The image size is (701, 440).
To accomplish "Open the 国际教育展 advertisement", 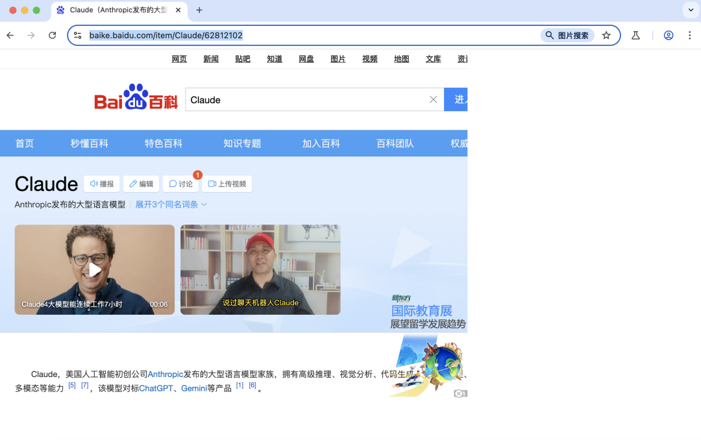I will click(x=428, y=345).
